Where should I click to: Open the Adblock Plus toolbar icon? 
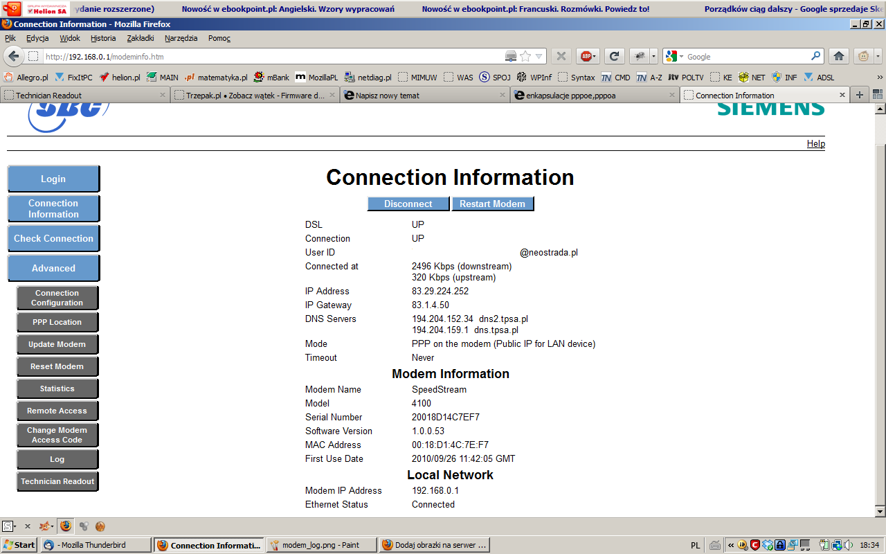tap(588, 55)
